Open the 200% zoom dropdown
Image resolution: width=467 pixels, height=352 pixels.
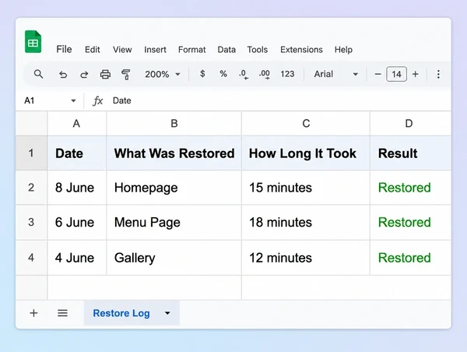pos(163,74)
